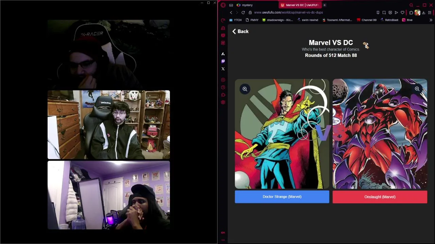Go back with the page Back link
Screen dimensions: 435x244
pos(240,31)
